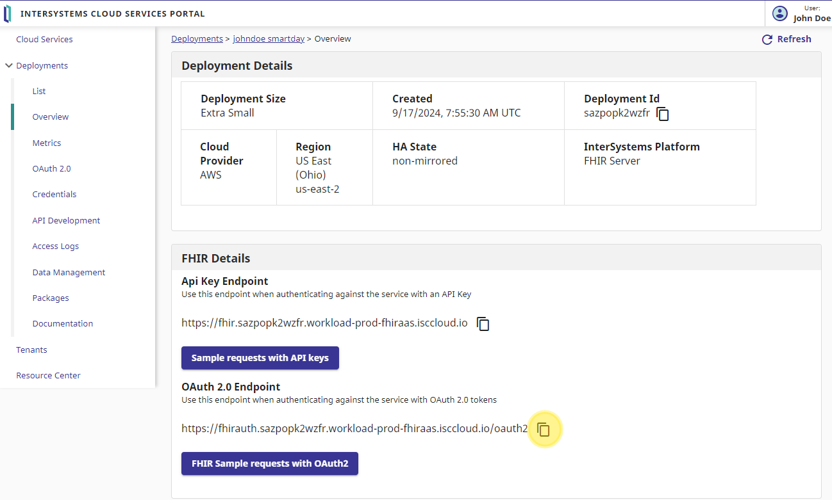Open Documentation in sidebar
Screen dimensions: 832x500
(x=63, y=323)
